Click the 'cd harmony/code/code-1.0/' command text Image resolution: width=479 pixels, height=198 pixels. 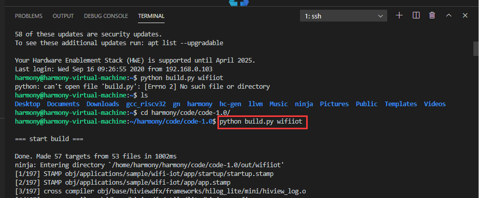click(x=186, y=113)
